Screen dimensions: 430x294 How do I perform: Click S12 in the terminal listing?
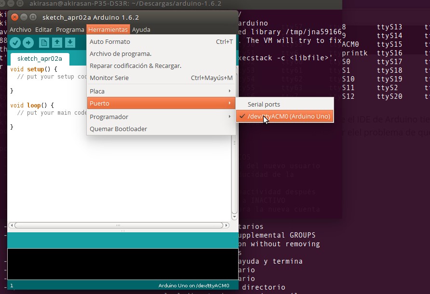click(x=348, y=96)
